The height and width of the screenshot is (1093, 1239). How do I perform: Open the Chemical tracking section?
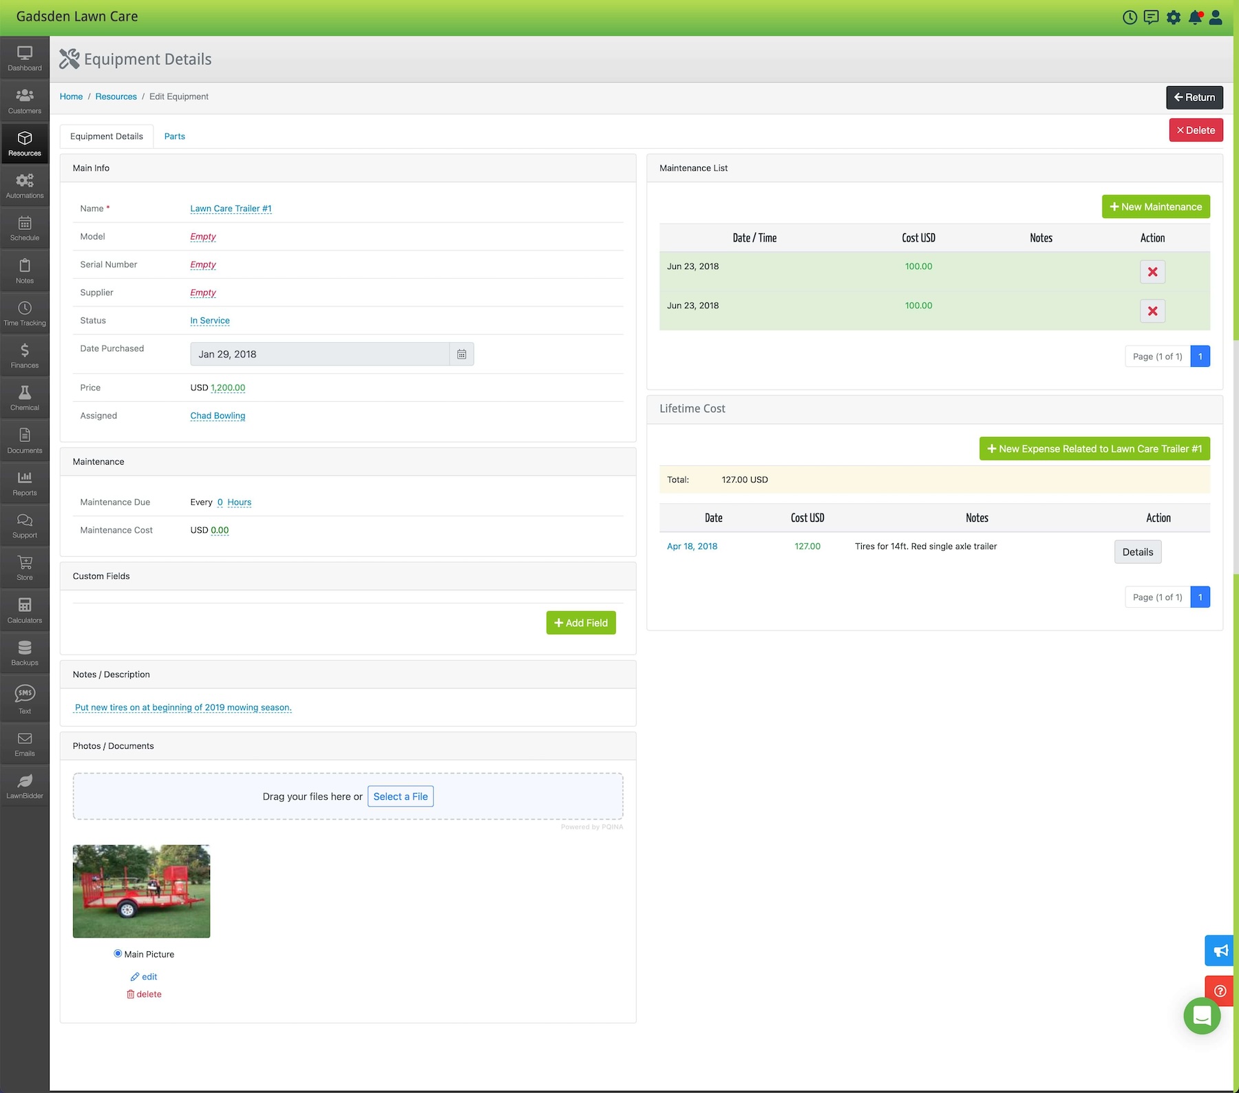[x=25, y=398]
